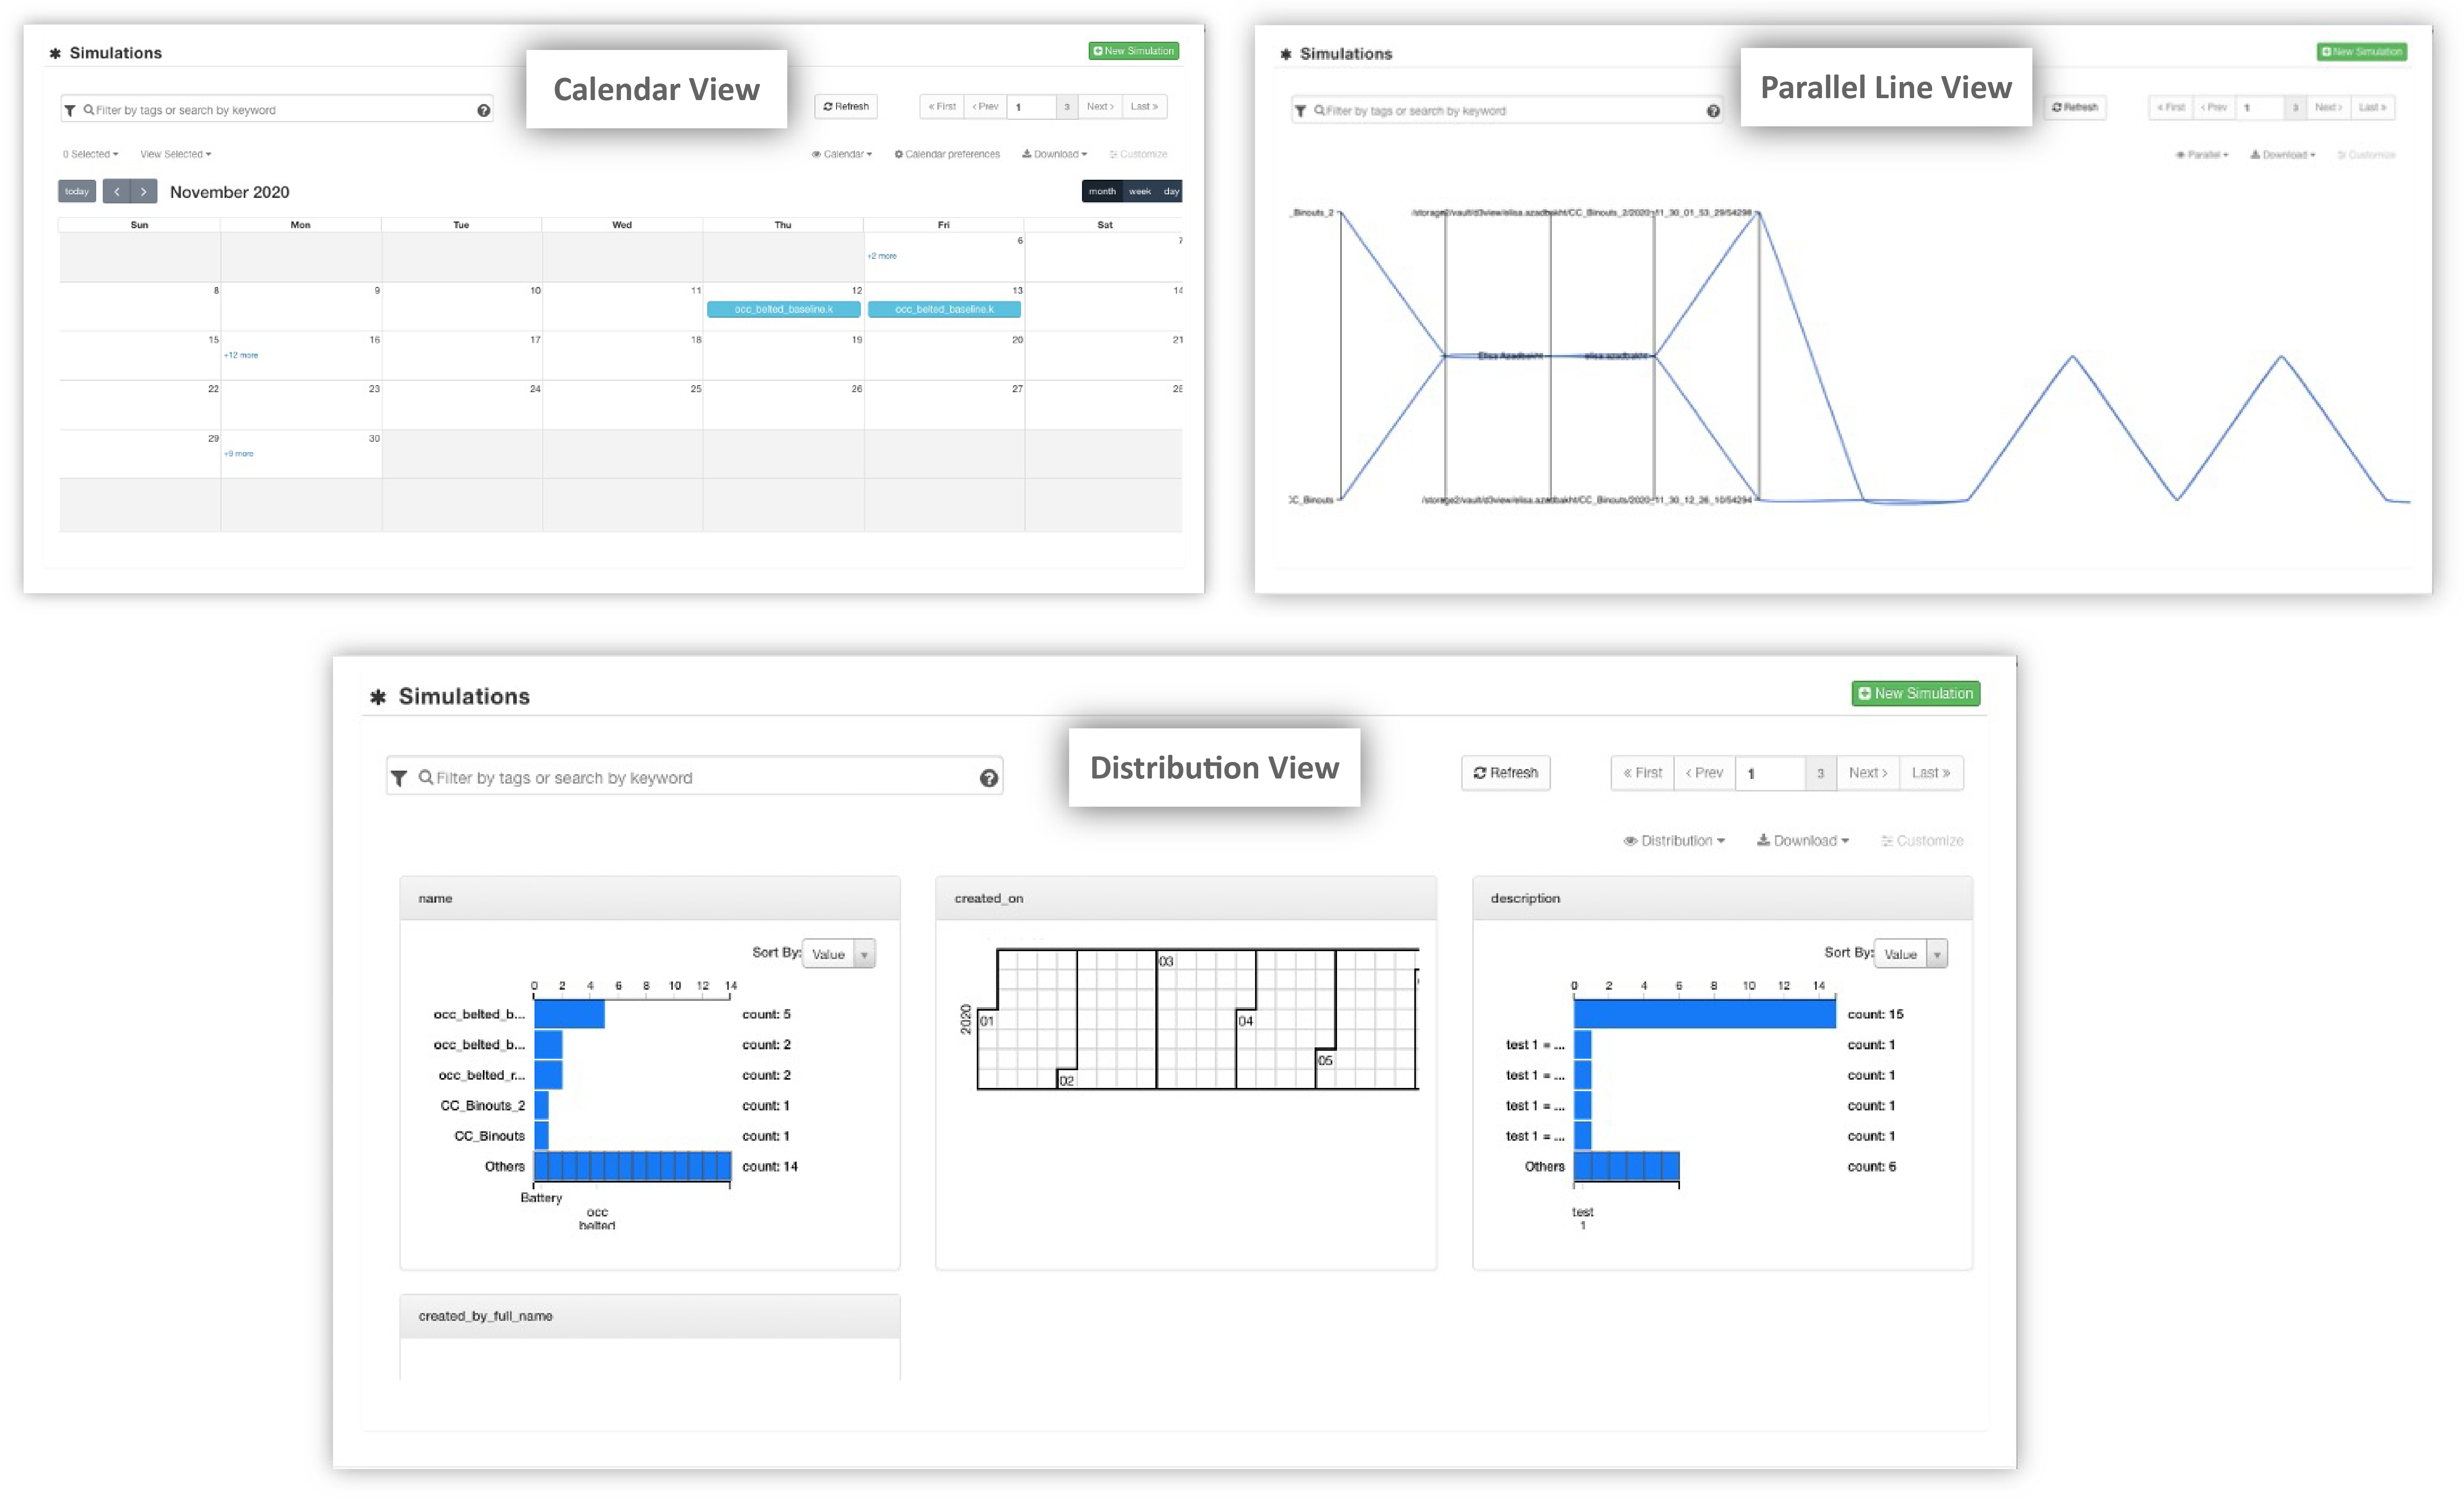Click Next page in Distribution View
Viewport: 2464px width, 1503px height.
pos(1868,773)
